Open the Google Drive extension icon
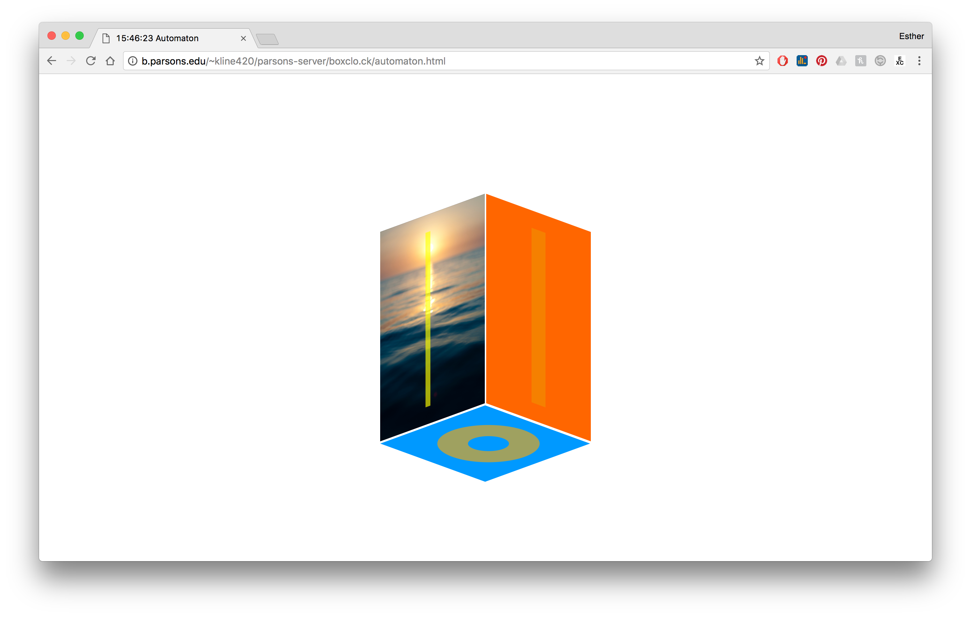This screenshot has width=971, height=617. click(x=841, y=61)
